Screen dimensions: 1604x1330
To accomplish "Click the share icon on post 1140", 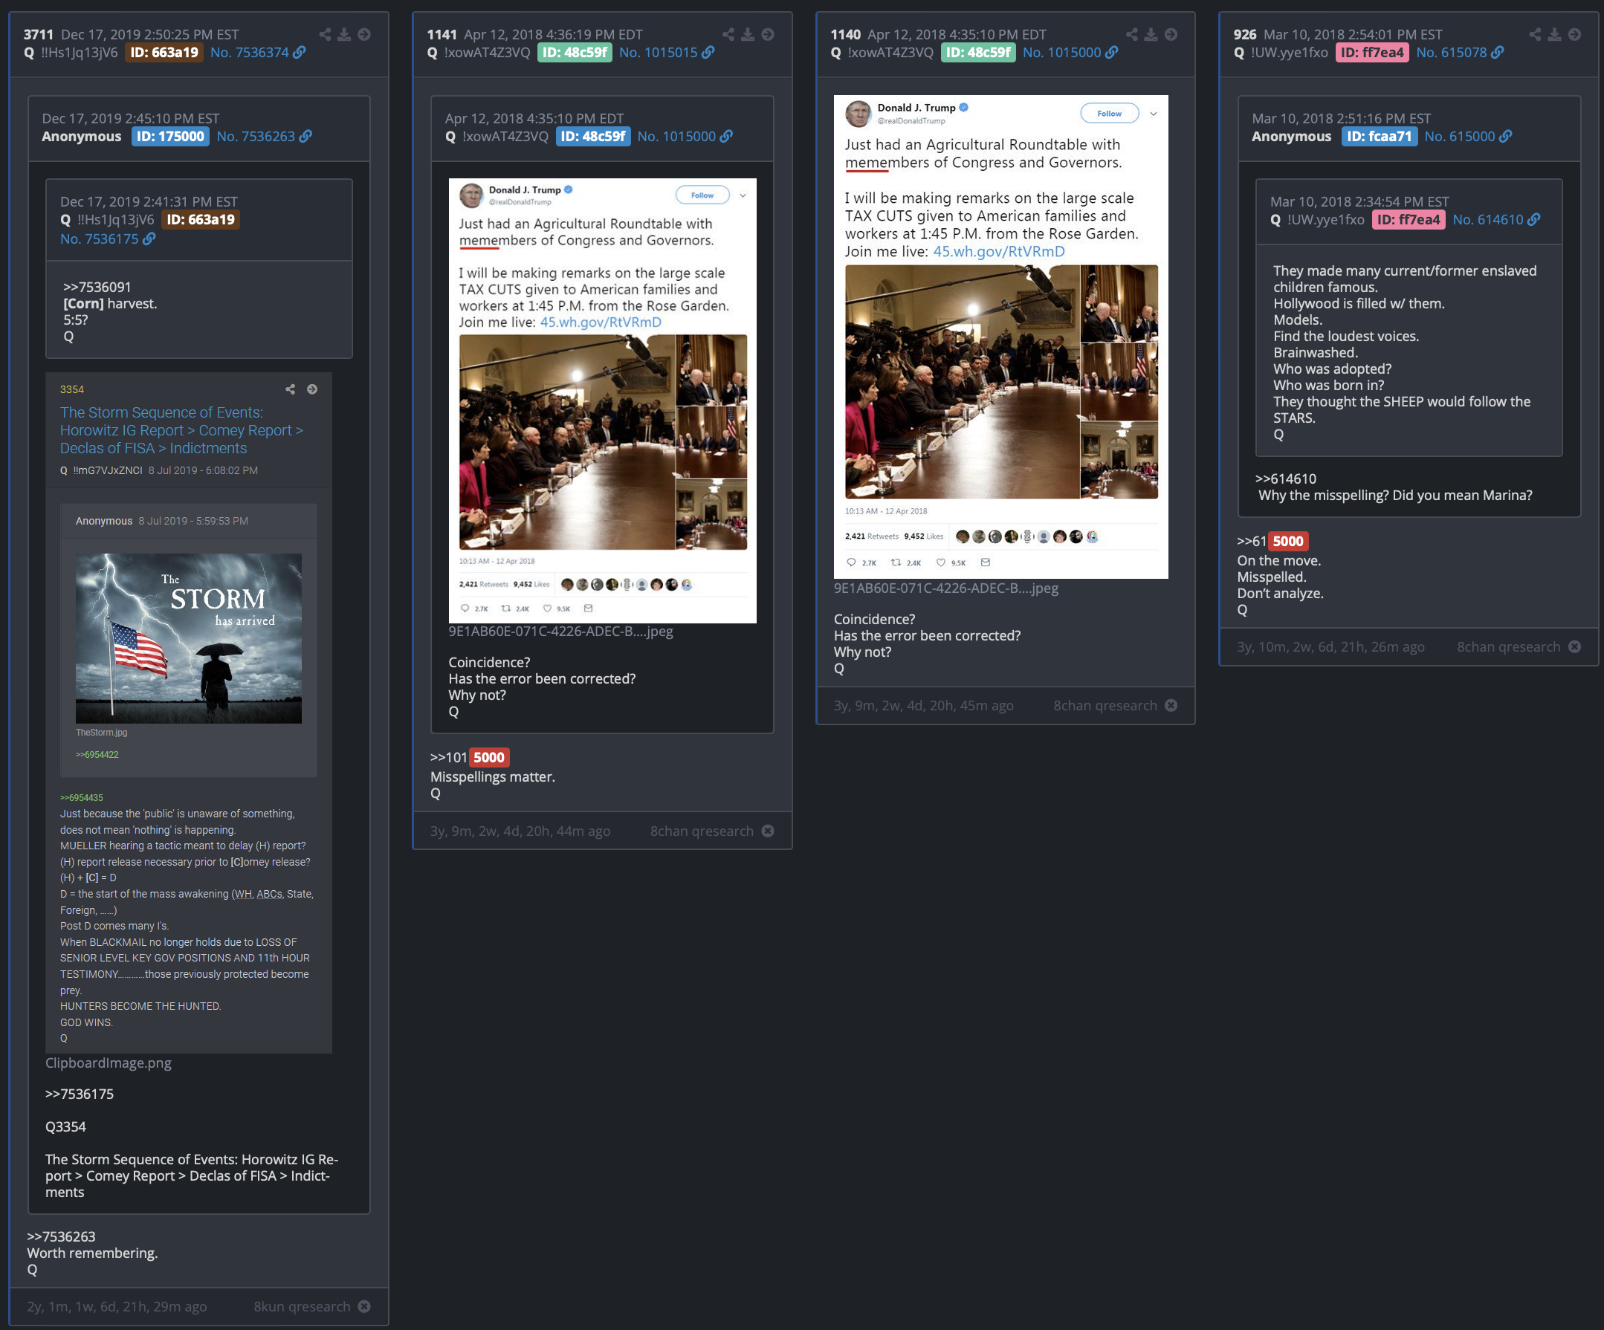I will click(x=1132, y=34).
